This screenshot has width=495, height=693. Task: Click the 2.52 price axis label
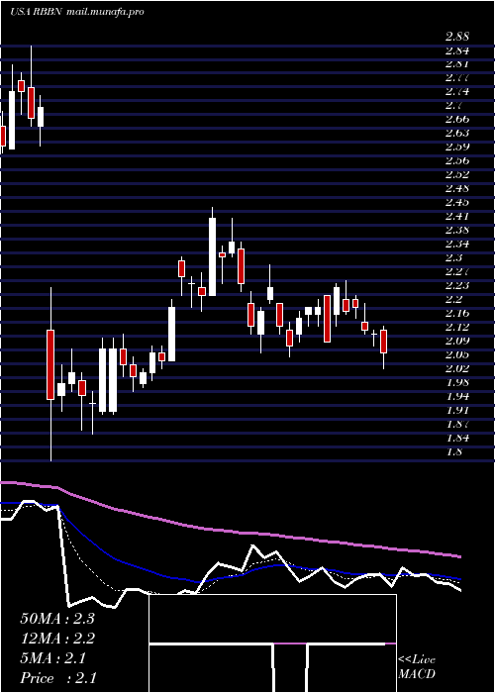coord(457,174)
